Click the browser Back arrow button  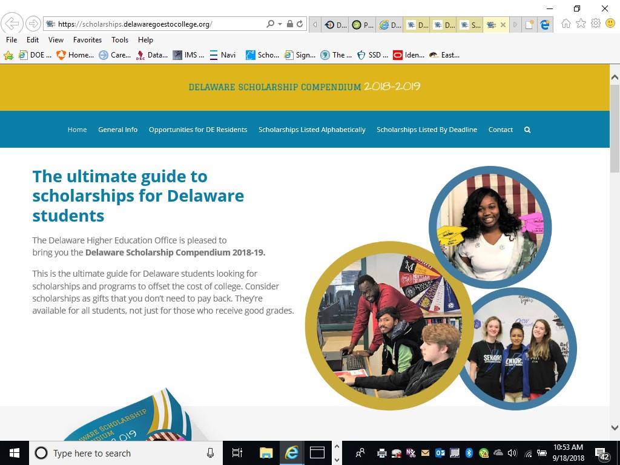[x=12, y=24]
